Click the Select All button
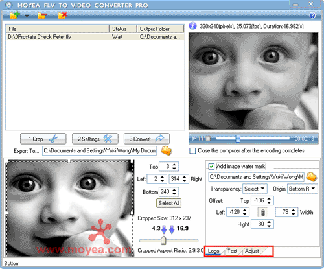 pos(169,203)
